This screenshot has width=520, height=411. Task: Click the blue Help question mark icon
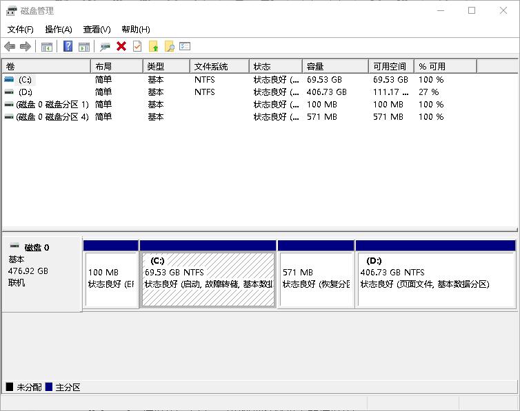click(x=68, y=46)
